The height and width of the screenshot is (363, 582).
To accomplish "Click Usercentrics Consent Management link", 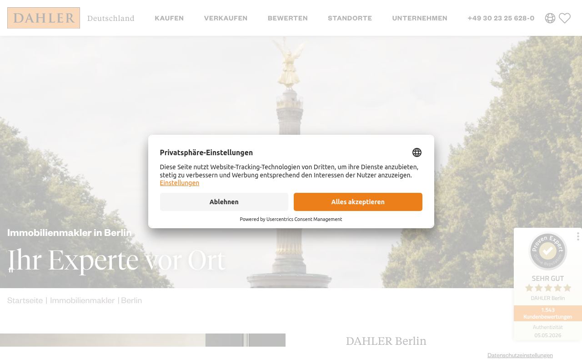I will tap(304, 219).
